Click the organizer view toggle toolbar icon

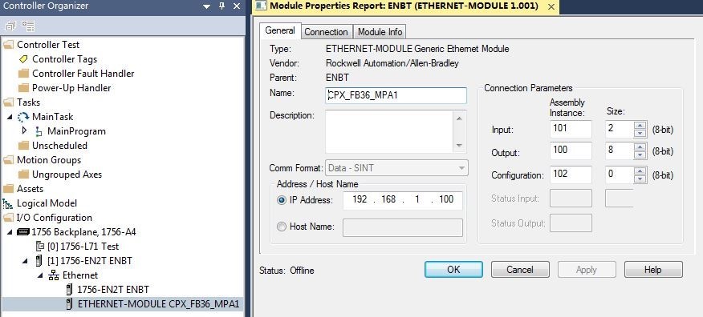tap(28, 26)
